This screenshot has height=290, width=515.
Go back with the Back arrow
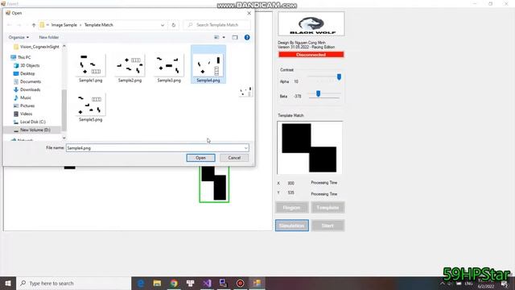[9, 25]
